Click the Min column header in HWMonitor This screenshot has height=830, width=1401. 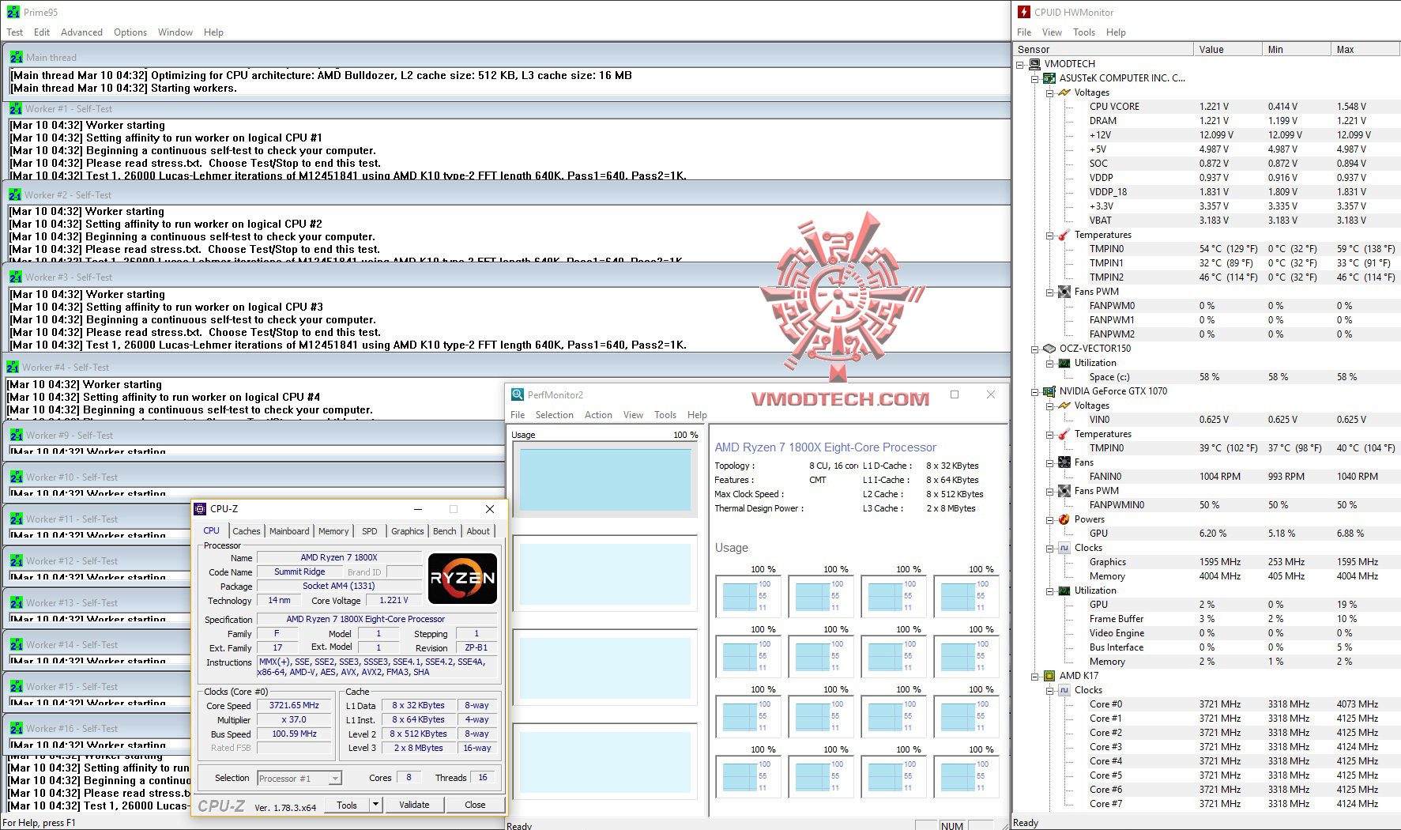point(1296,49)
